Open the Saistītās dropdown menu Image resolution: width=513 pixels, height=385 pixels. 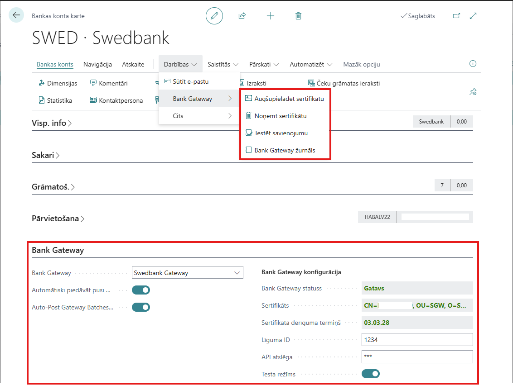(223, 64)
